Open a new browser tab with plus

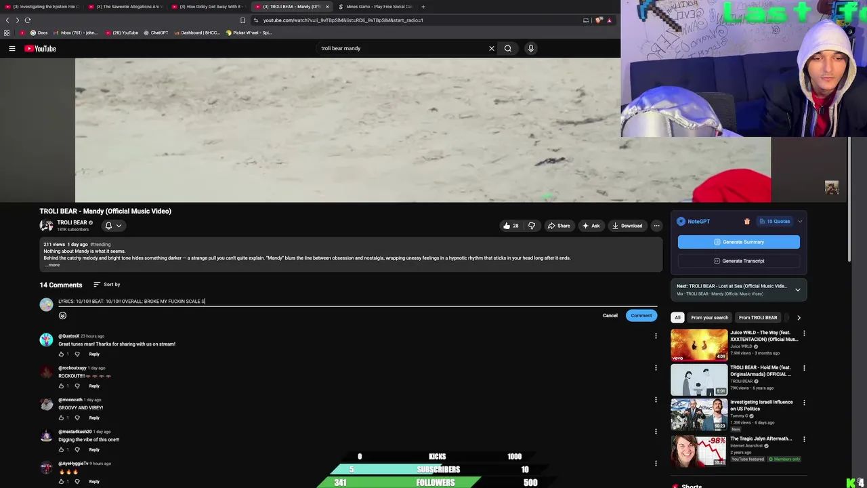(x=423, y=7)
